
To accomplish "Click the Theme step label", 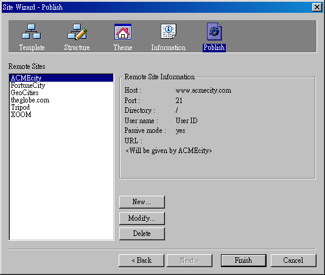I will pyautogui.click(x=123, y=48).
